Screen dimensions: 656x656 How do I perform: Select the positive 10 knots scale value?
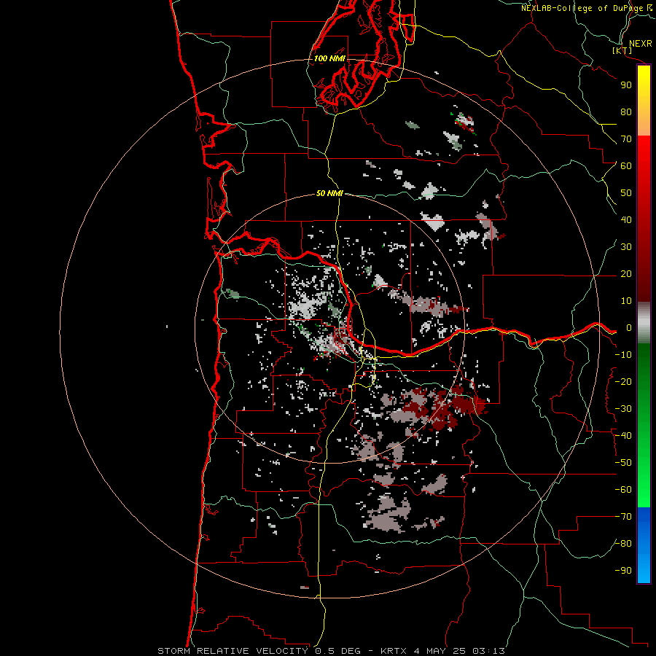point(626,301)
